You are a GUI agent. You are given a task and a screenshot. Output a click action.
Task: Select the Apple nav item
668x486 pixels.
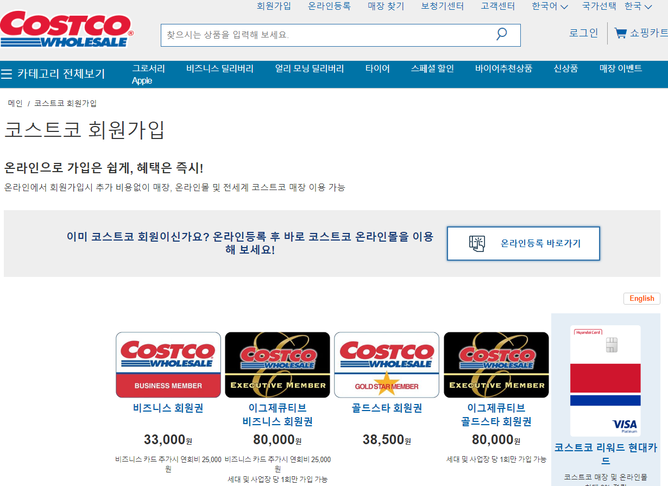(x=142, y=81)
